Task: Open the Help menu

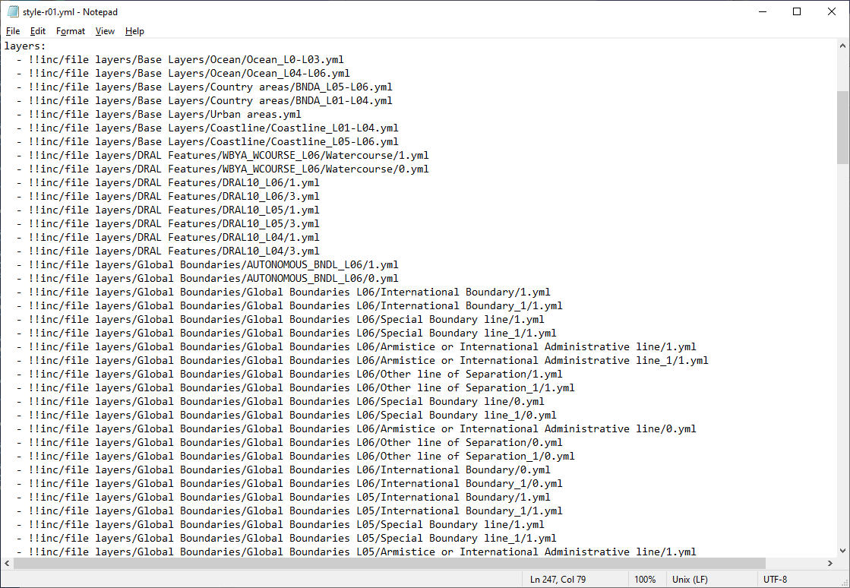Action: tap(134, 31)
